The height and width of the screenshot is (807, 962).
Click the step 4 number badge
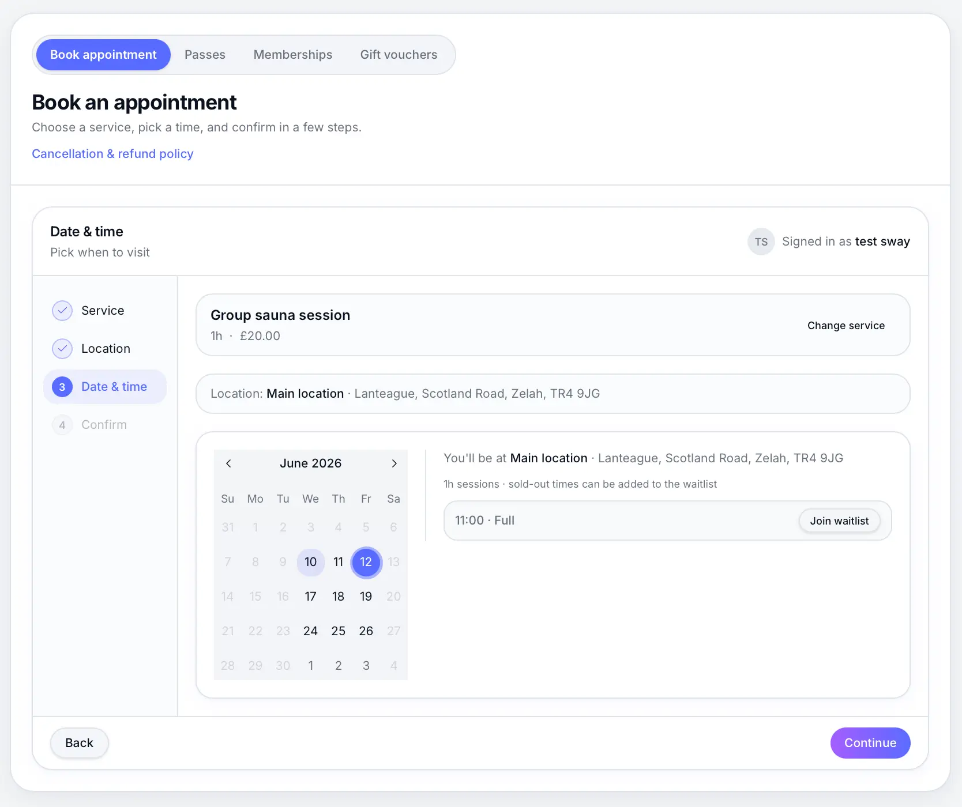62,425
